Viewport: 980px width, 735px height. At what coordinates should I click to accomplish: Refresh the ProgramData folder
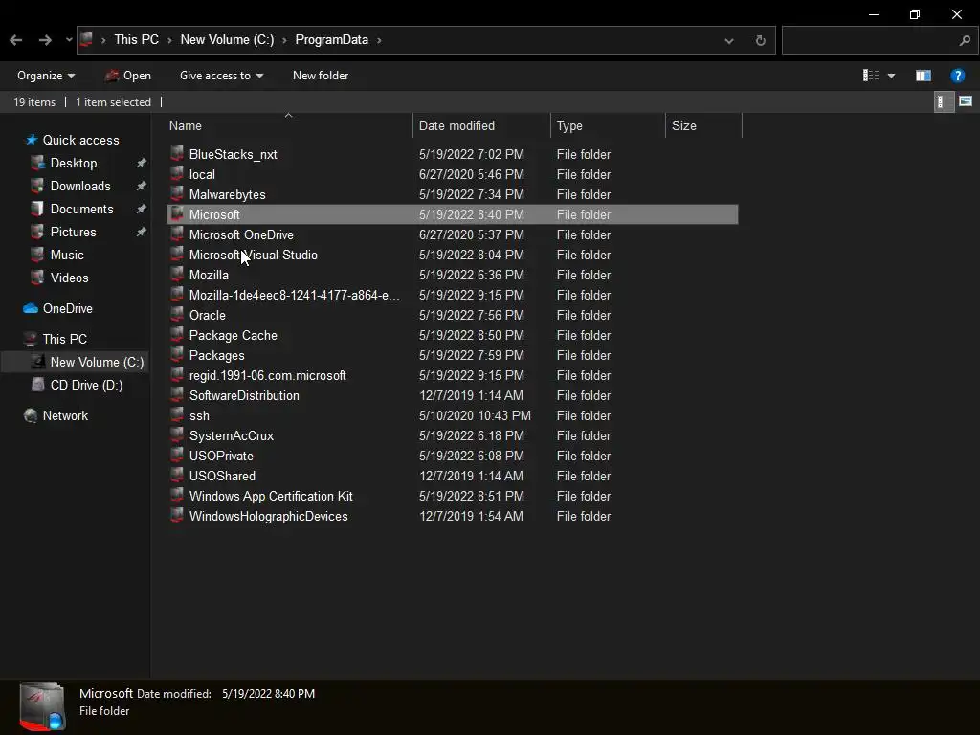[x=760, y=40]
